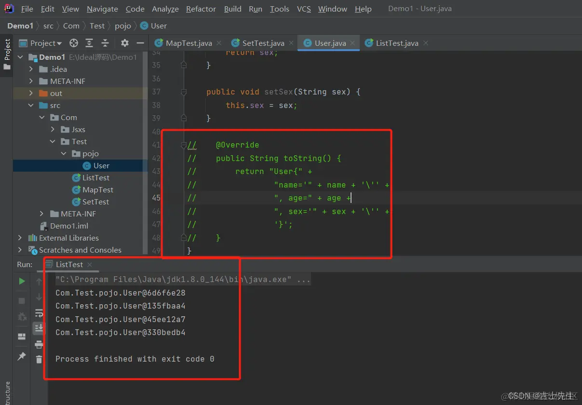Open the Edit menu

(x=48, y=9)
